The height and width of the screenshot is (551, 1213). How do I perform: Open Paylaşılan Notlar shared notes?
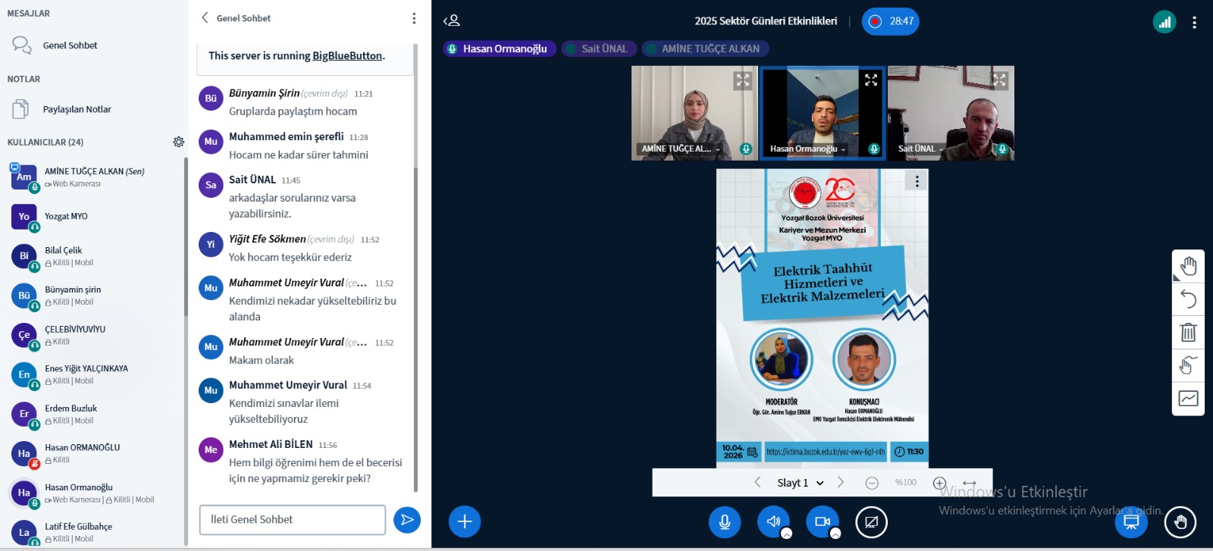pos(77,109)
